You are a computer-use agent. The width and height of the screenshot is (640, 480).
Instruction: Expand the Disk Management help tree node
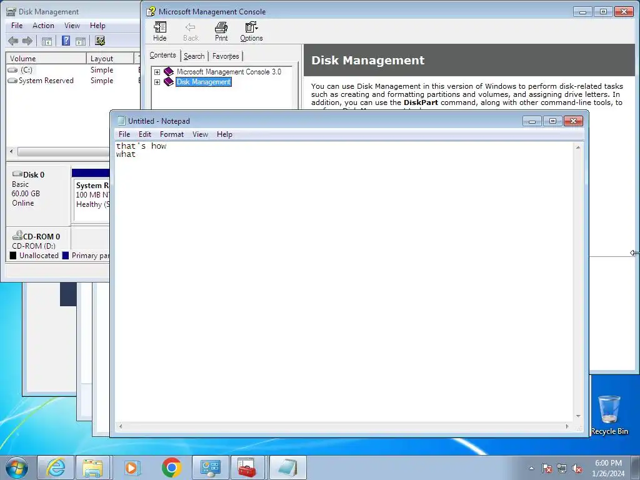(x=157, y=82)
